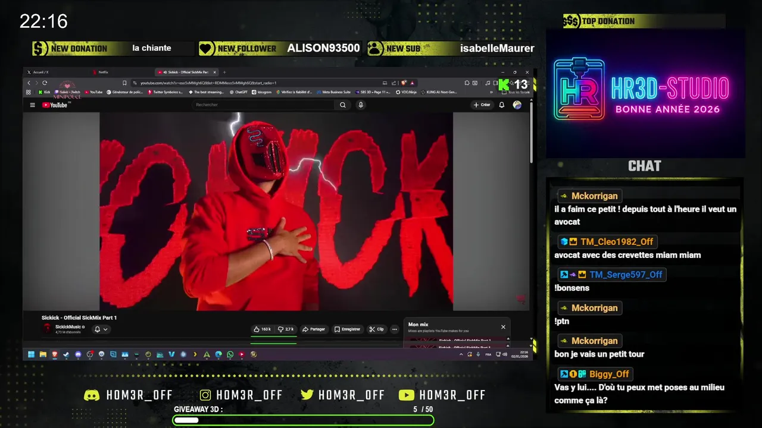Open the YouTube bookmark in bookmarks bar
Screen dimensions: 762x428
(x=93, y=92)
